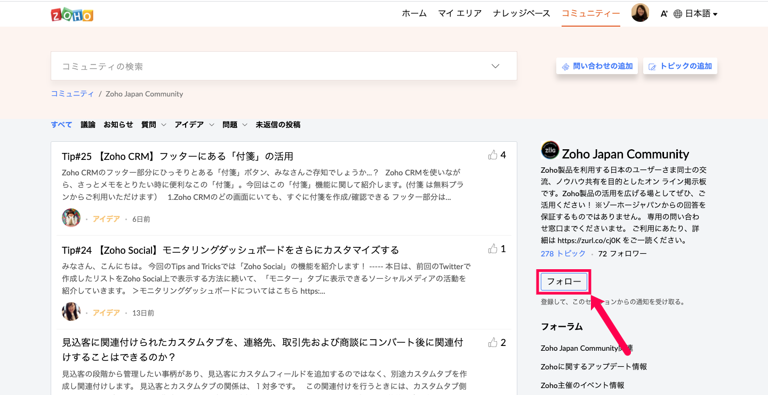Click the 278 トピック link
Viewport: 768px width, 395px height.
(x=563, y=254)
